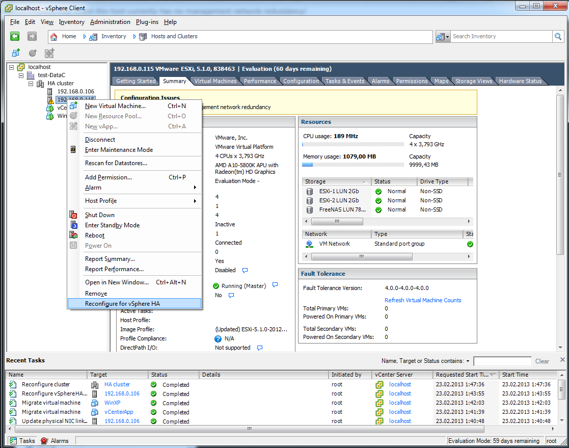Viewport: 569px width, 448px height.
Task: Click the Search Inventory field
Action: tap(501, 36)
